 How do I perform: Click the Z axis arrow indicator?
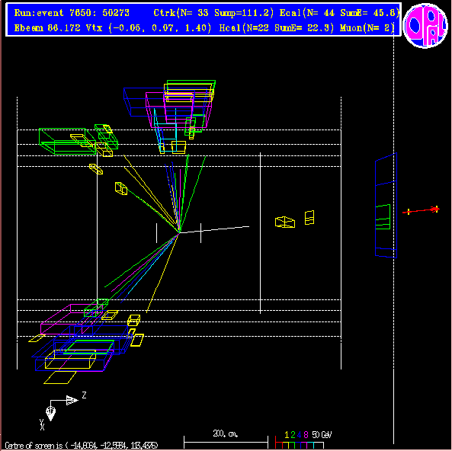click(x=72, y=400)
